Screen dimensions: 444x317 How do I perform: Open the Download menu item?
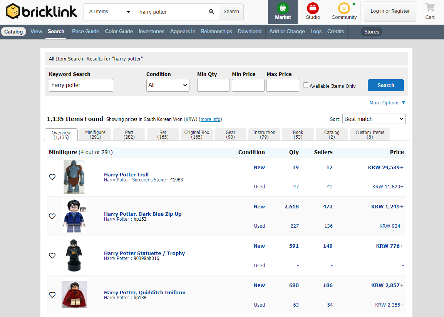pyautogui.click(x=250, y=32)
